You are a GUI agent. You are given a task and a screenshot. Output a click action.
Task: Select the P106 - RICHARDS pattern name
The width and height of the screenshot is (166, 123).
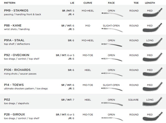[15, 70]
